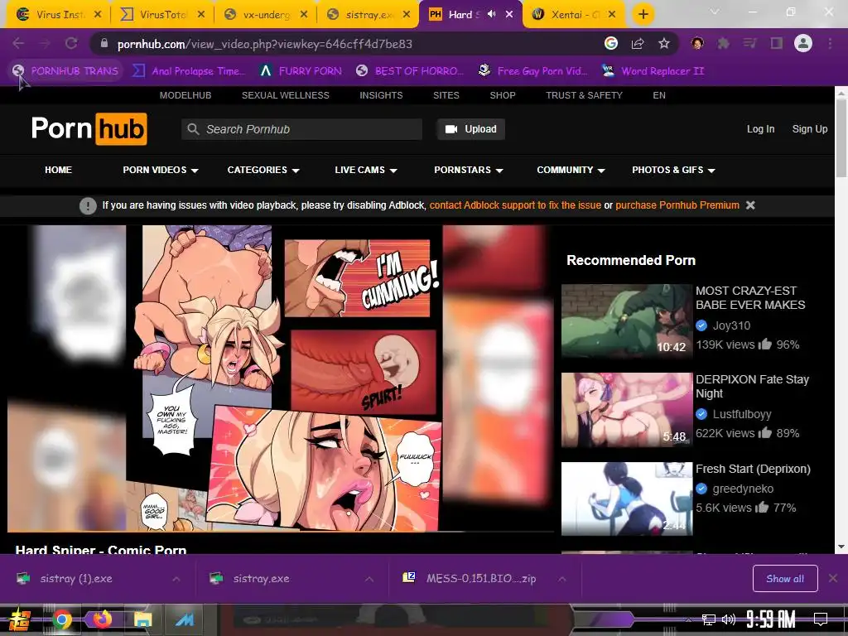
Task: Open the notification center icon
Action: click(x=821, y=619)
